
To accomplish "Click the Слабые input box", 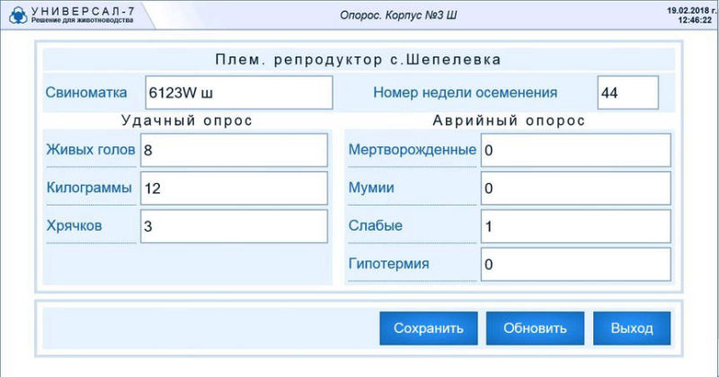I will pyautogui.click(x=575, y=227).
